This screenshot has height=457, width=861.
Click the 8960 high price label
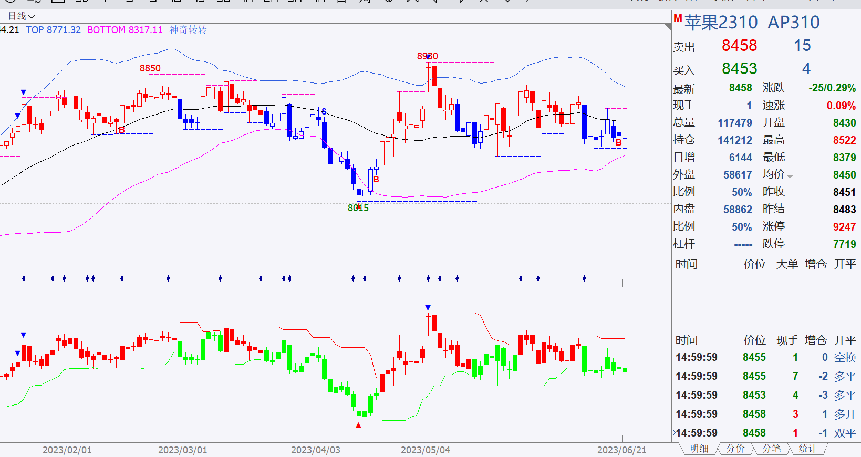(428, 56)
